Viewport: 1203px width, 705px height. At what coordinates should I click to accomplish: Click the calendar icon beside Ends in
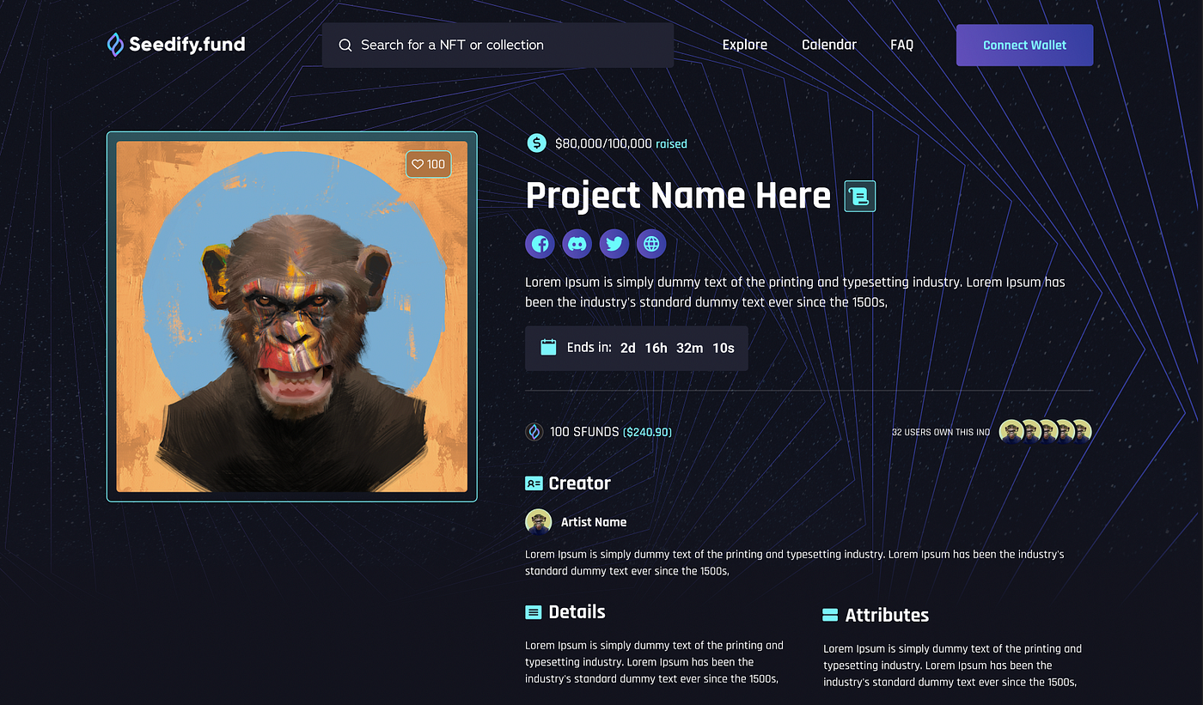[548, 348]
